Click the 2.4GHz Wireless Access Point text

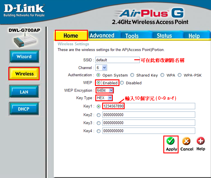[150, 22]
